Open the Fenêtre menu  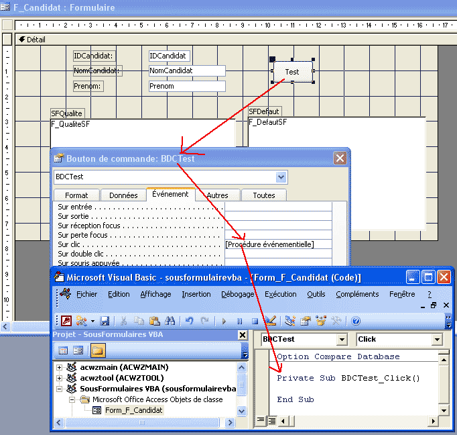click(x=402, y=294)
